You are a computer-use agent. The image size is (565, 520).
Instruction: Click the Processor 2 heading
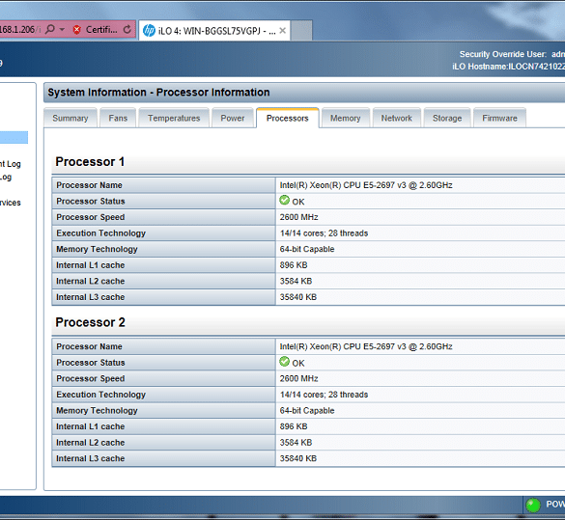click(90, 322)
